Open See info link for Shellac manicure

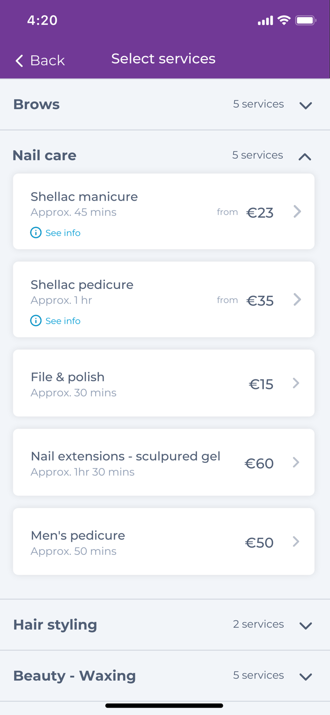pos(63,233)
